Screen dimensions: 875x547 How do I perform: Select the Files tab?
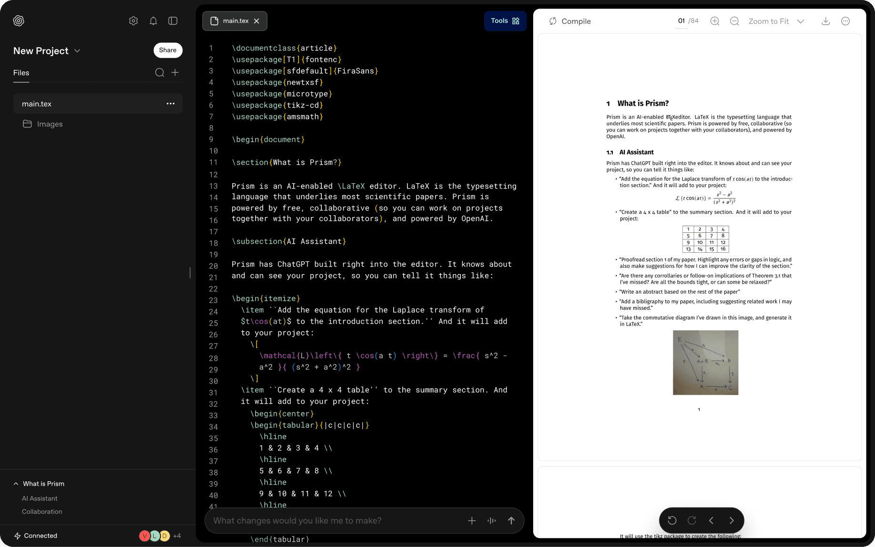[x=21, y=73]
